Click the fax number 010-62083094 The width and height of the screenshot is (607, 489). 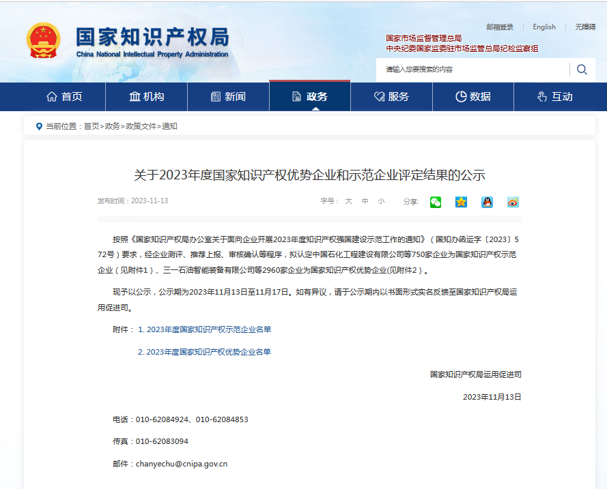(x=162, y=441)
